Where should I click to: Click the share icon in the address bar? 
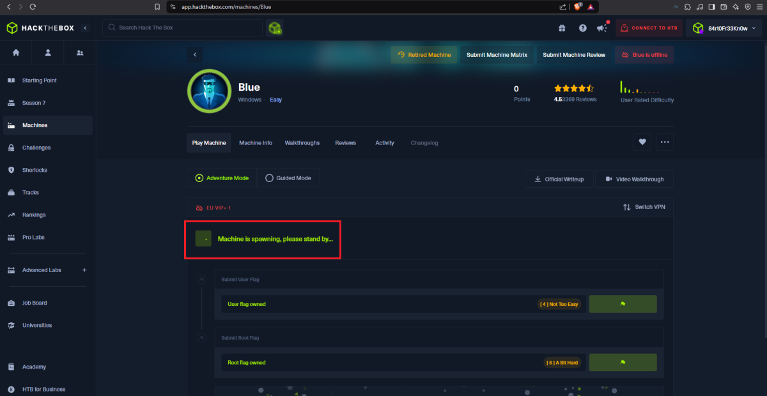(562, 7)
